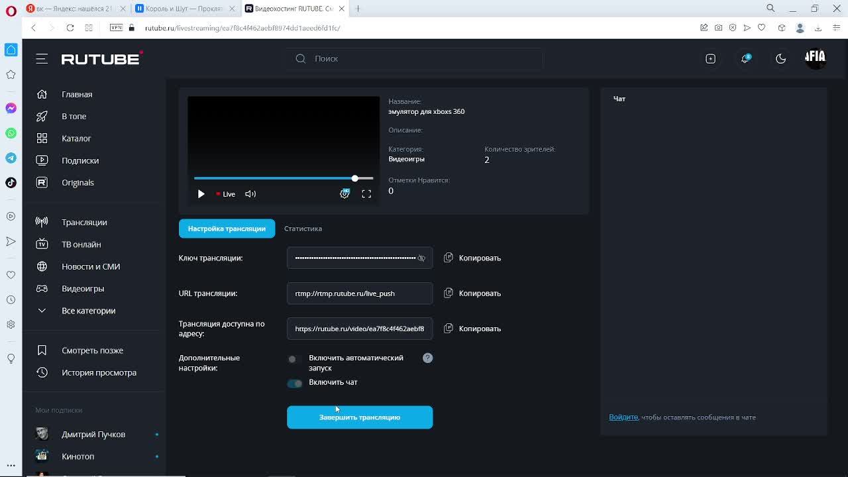
Task: Open the user profile avatar
Action: (815, 58)
